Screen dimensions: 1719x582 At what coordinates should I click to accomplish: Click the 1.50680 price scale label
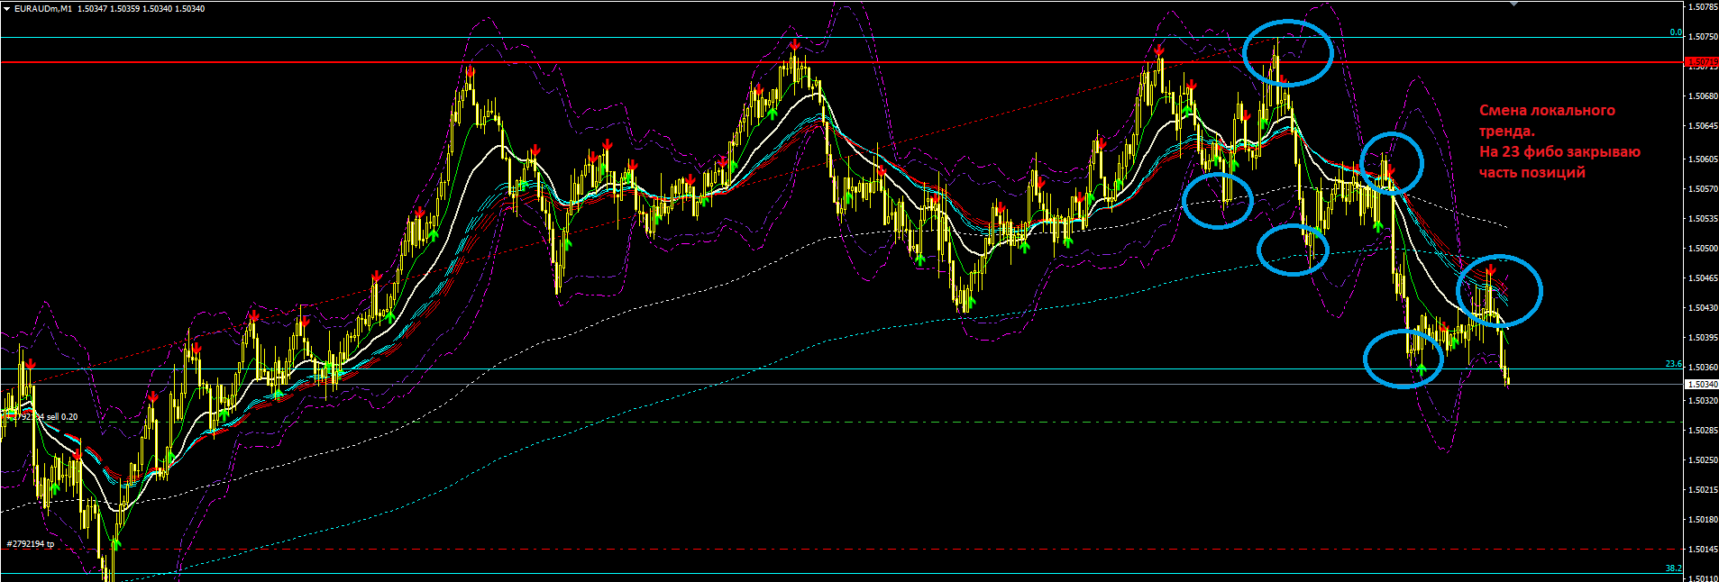click(1703, 96)
